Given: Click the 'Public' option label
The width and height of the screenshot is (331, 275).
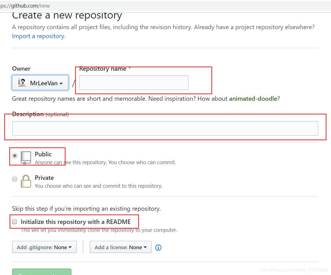Looking at the screenshot, I should 43,154.
